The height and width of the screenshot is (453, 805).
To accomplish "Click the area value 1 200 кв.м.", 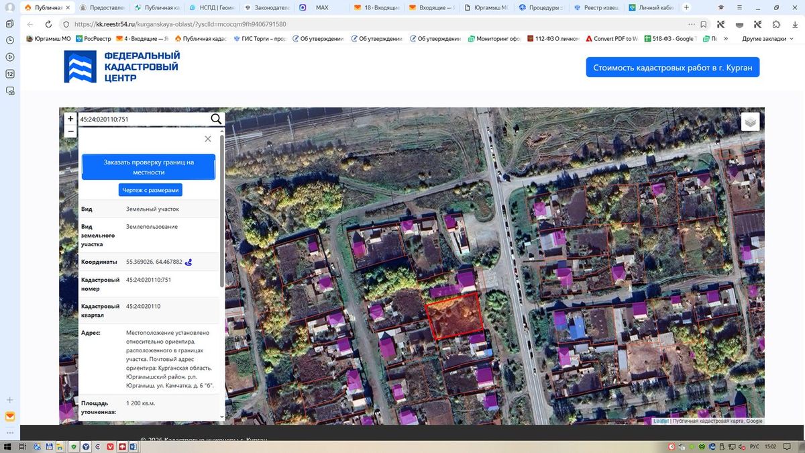I will click(141, 403).
